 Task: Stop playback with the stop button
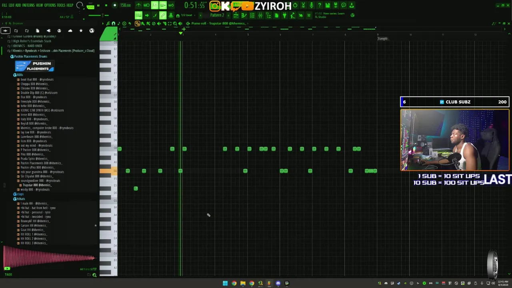tap(106, 5)
